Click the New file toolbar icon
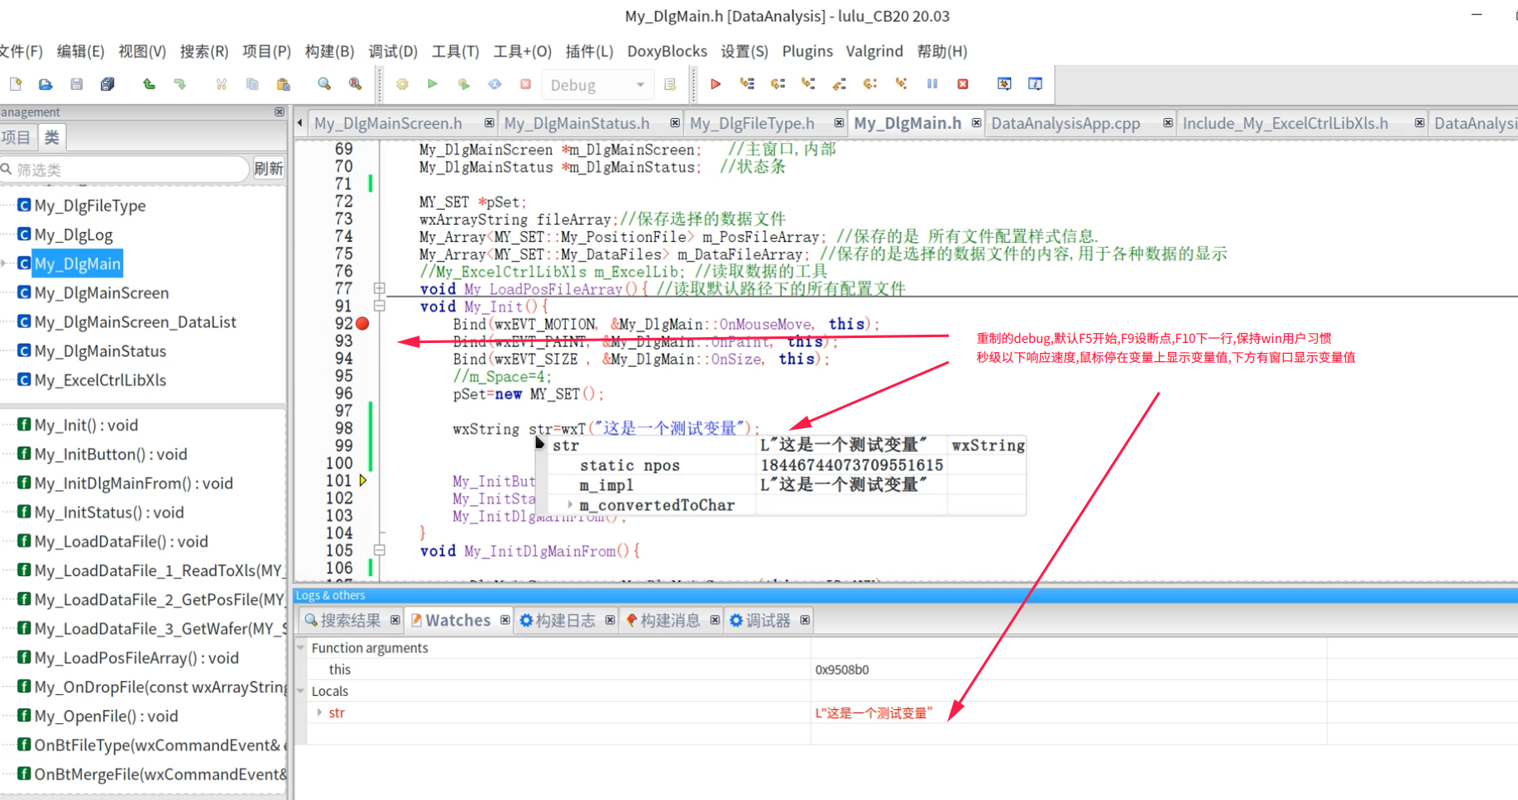Image resolution: width=1518 pixels, height=800 pixels. (15, 84)
